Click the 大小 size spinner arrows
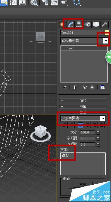This screenshot has width=111, height=202. click(x=98, y=132)
